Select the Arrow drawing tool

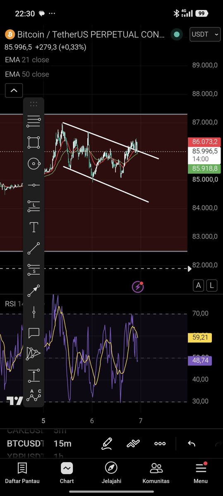[x=34, y=291]
